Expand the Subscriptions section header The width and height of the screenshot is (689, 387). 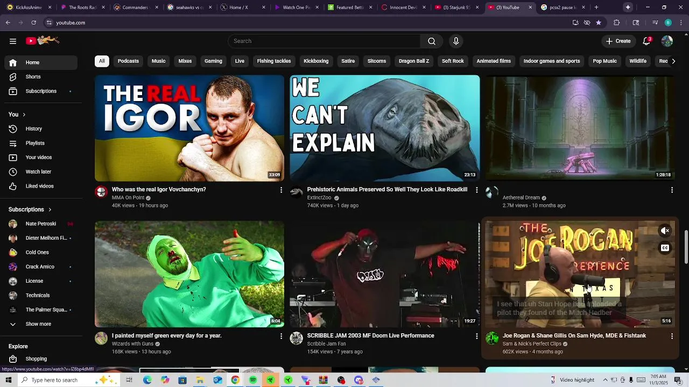coord(30,209)
